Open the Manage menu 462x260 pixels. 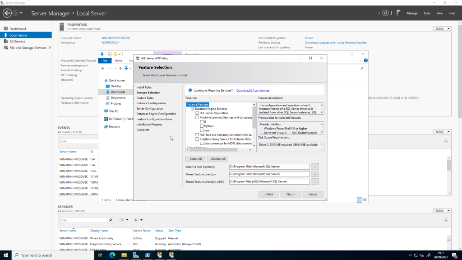click(412, 14)
